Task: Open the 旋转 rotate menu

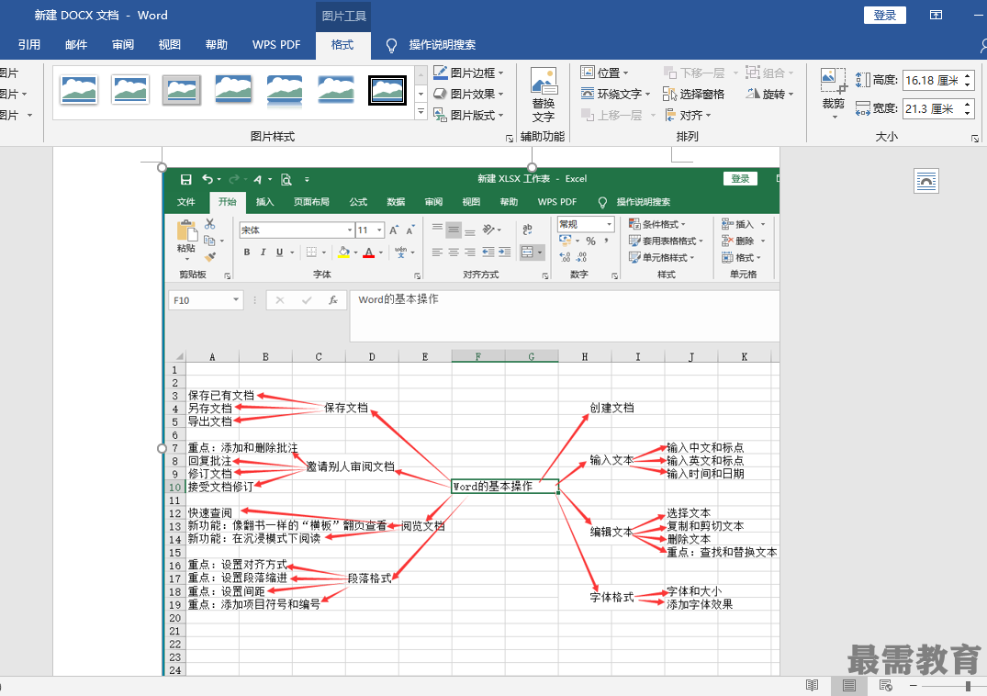Action: [769, 94]
